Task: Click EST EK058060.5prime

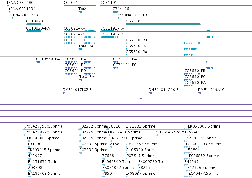Action: pos(204,126)
